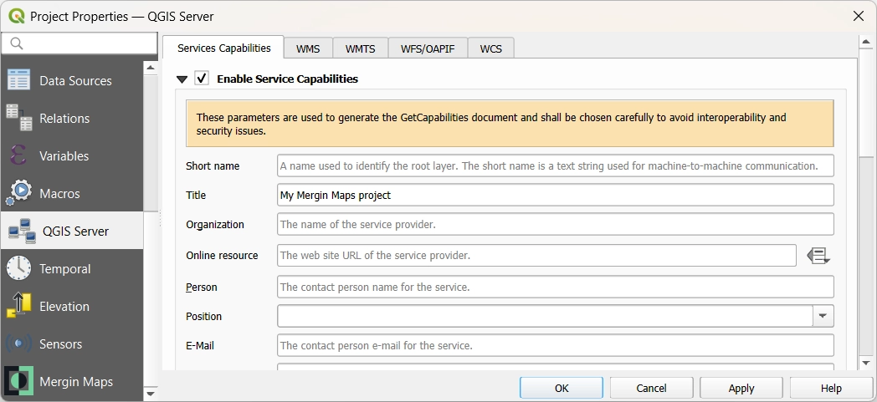Select the Elevation icon in sidebar
Viewport: 877px width, 402px height.
(19, 306)
